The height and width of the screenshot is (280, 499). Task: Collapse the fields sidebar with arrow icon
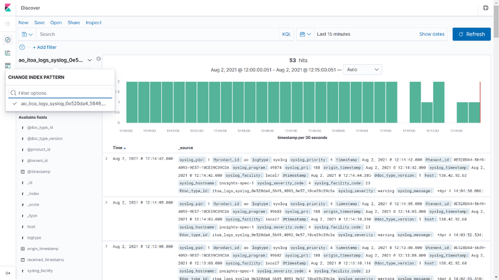click(99, 59)
